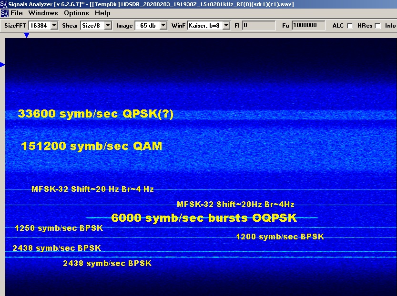Click the MFSK-32 Shift~20 Hz Br~4 Hz label
The width and height of the screenshot is (397, 296).
coord(92,189)
